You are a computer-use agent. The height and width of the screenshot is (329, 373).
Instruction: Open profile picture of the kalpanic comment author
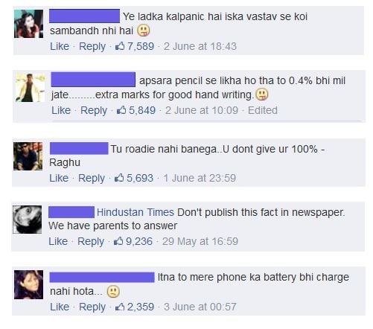tap(28, 24)
